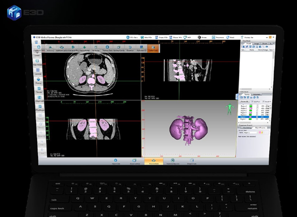
Task: Click the 'Buka File' open file icon
Action: pyautogui.click(x=142, y=38)
